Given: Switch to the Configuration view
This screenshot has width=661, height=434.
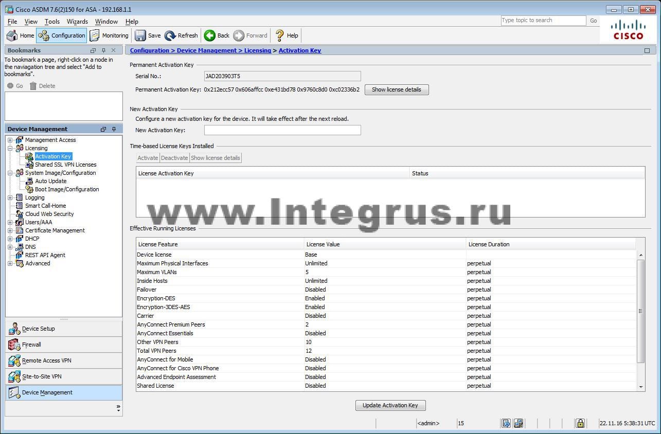Looking at the screenshot, I should tap(62, 35).
